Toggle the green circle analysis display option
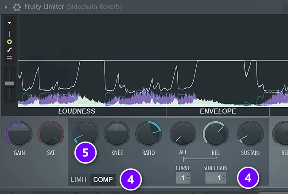Viewport: 288px width, 194px height. pos(10,42)
